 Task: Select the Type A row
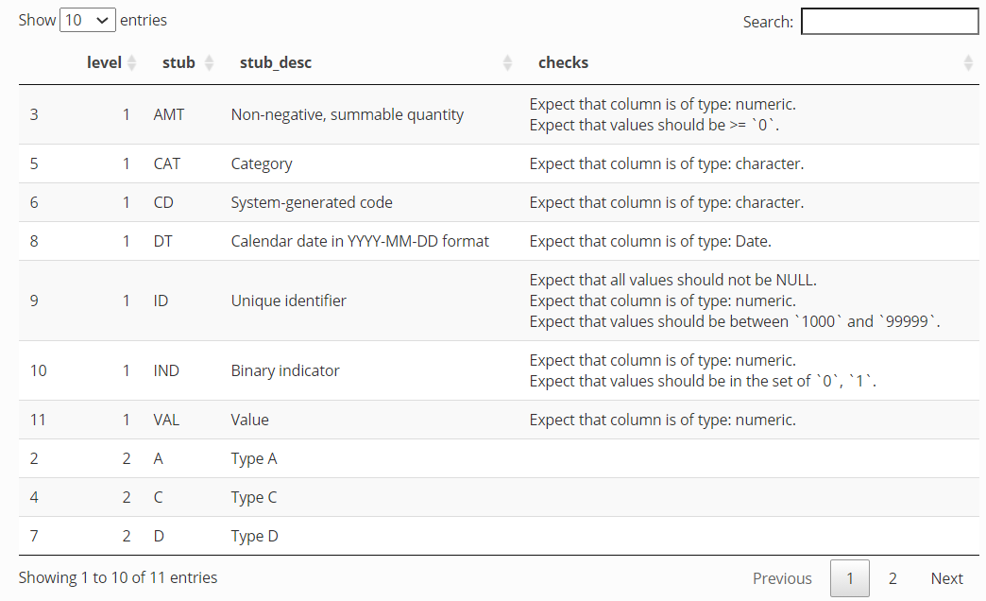[x=499, y=458]
